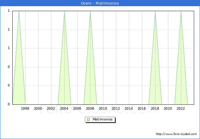Select the 2010 x-axis label
Screen dimensions: 200x139
(103, 108)
